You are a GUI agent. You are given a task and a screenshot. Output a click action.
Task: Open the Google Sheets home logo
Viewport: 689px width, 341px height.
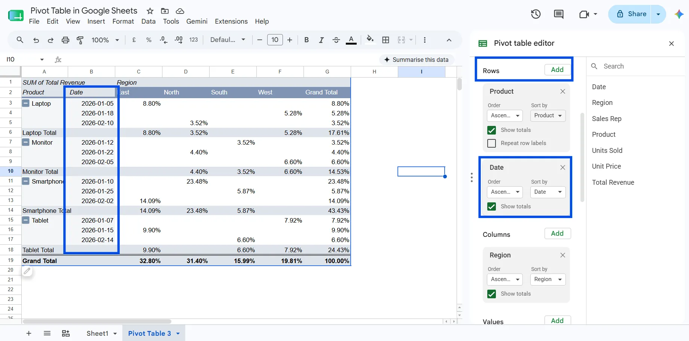(x=16, y=15)
